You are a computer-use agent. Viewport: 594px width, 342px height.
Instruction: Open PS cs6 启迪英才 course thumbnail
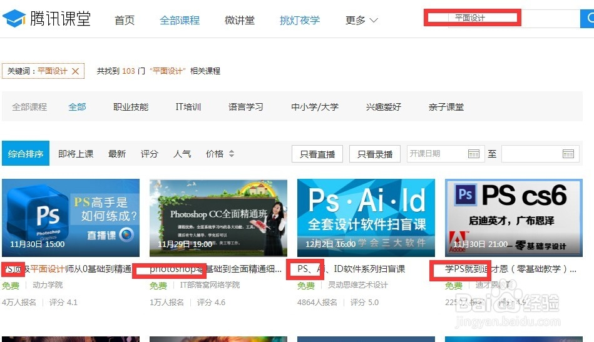tap(514, 218)
